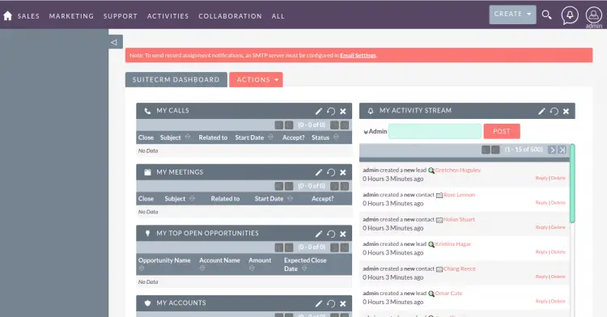Open the search magnifier icon
Screen dimensions: 607x317
tap(546, 15)
